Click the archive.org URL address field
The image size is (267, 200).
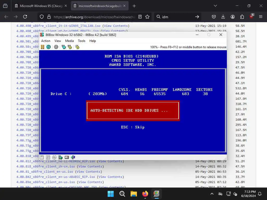(x=94, y=17)
